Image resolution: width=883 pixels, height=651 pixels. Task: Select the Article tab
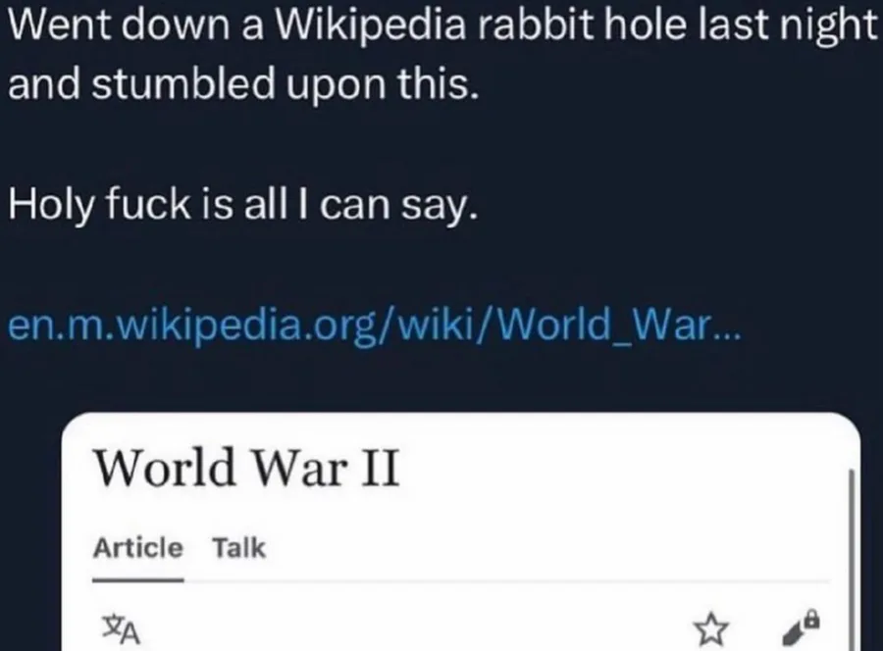tap(138, 547)
